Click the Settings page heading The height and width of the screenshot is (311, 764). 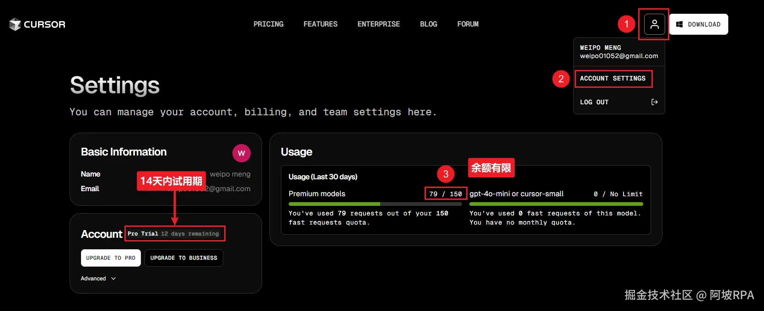pyautogui.click(x=115, y=86)
